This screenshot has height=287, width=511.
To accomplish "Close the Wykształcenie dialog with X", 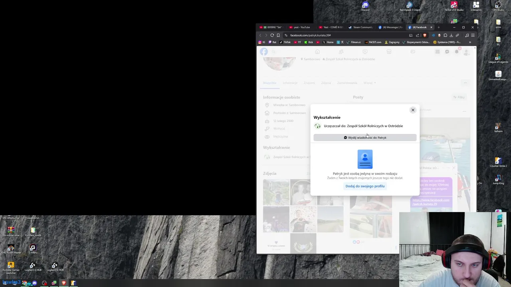I will pos(413,110).
